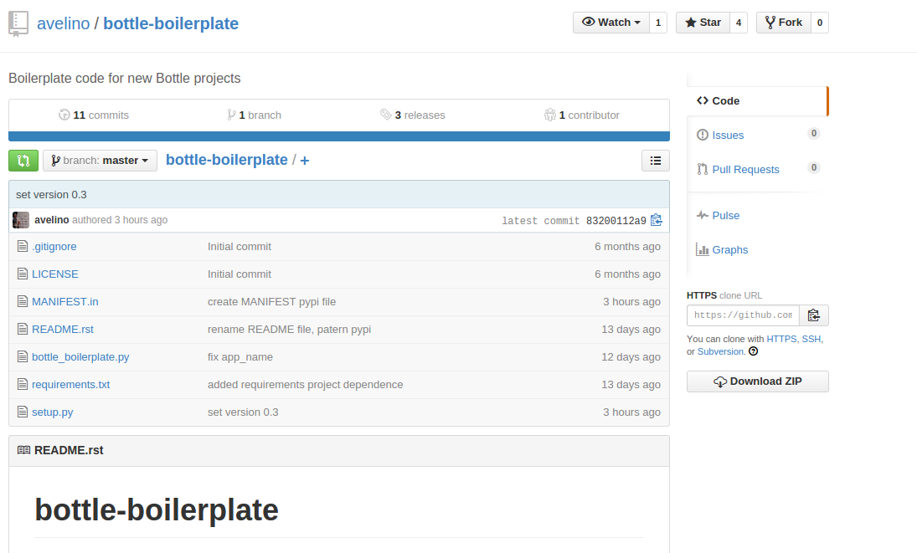Click the Issues exclamation icon

tap(703, 135)
